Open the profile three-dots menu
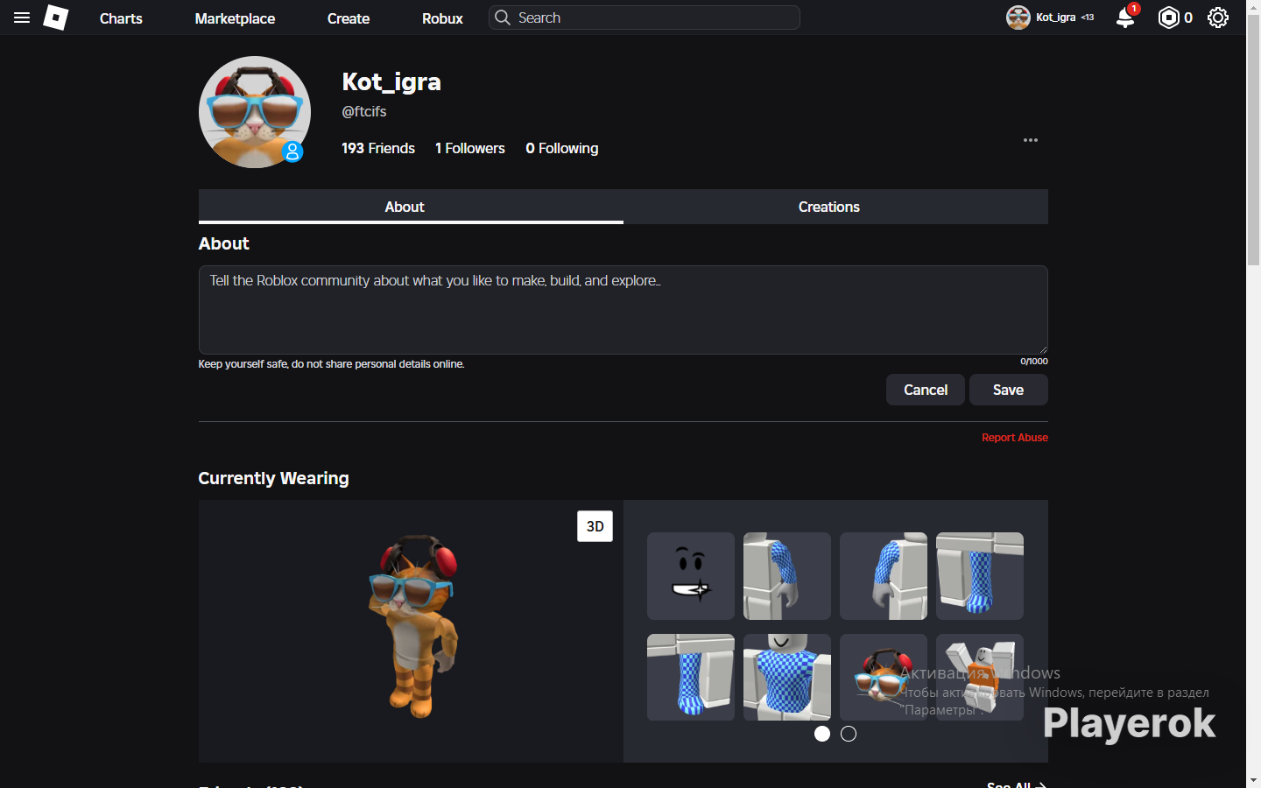 (1031, 140)
